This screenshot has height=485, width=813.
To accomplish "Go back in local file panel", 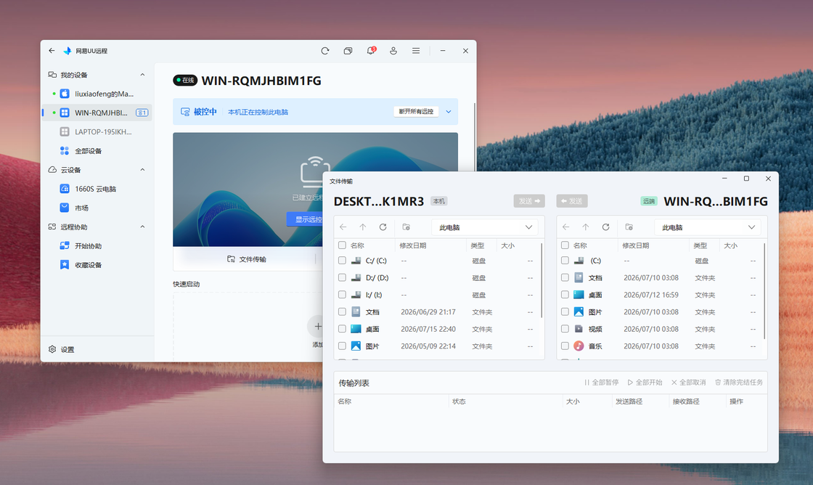I will tap(343, 227).
